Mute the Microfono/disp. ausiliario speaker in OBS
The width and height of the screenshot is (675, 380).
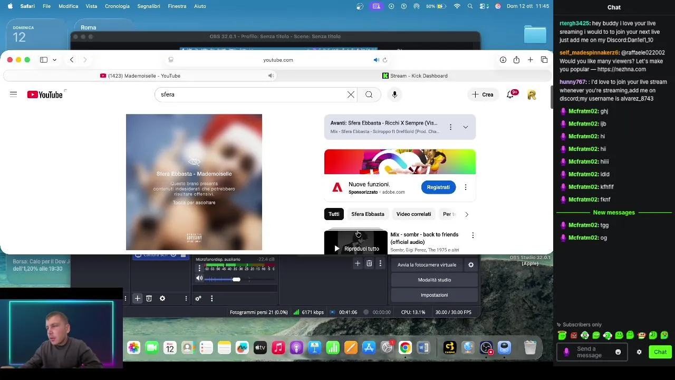click(199, 279)
